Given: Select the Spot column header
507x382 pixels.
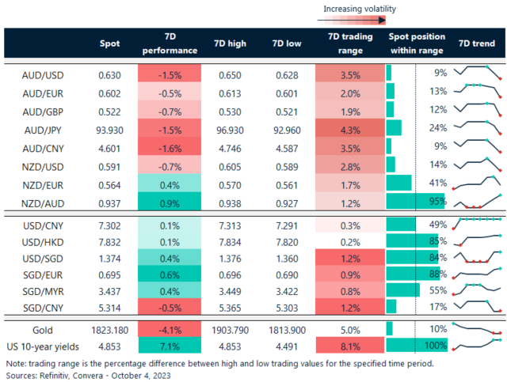Looking at the screenshot, I should pyautogui.click(x=109, y=44).
